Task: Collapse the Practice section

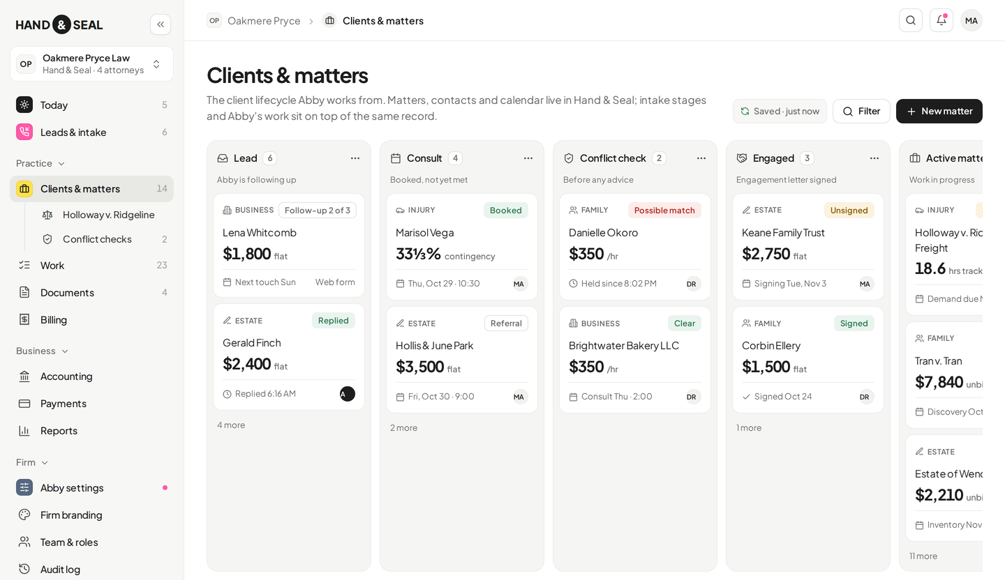Action: (41, 163)
